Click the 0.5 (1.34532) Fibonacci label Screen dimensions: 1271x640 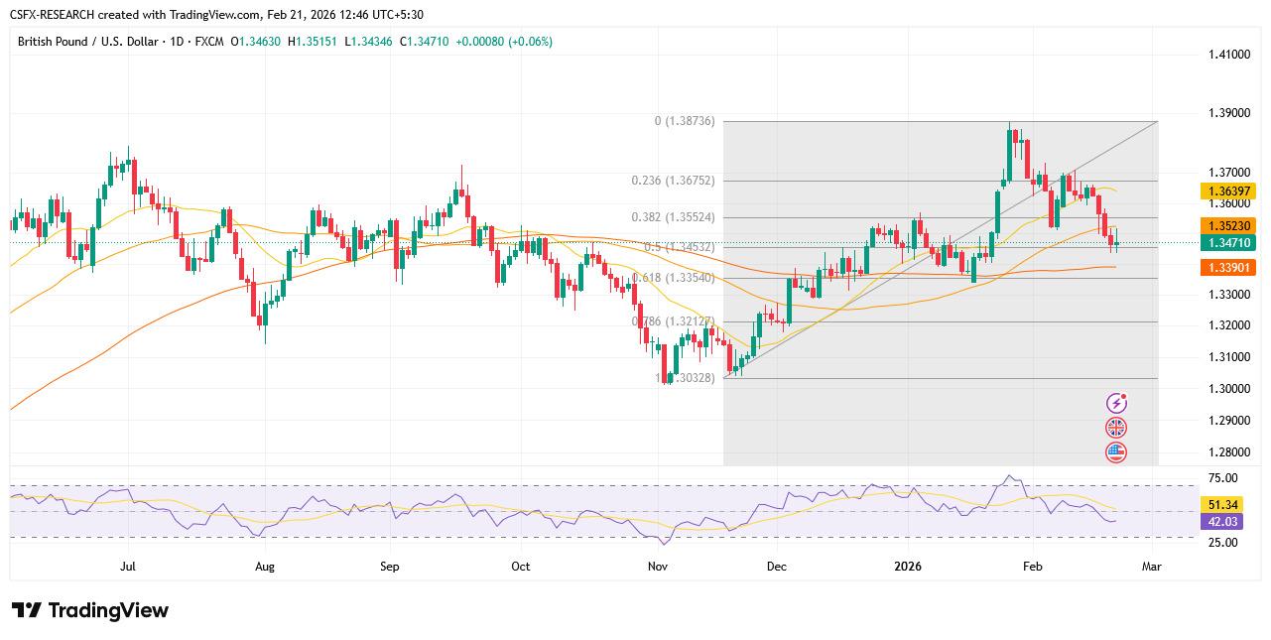pos(678,247)
